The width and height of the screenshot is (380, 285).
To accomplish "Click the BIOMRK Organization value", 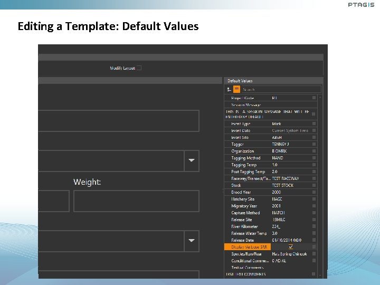I will [279, 151].
